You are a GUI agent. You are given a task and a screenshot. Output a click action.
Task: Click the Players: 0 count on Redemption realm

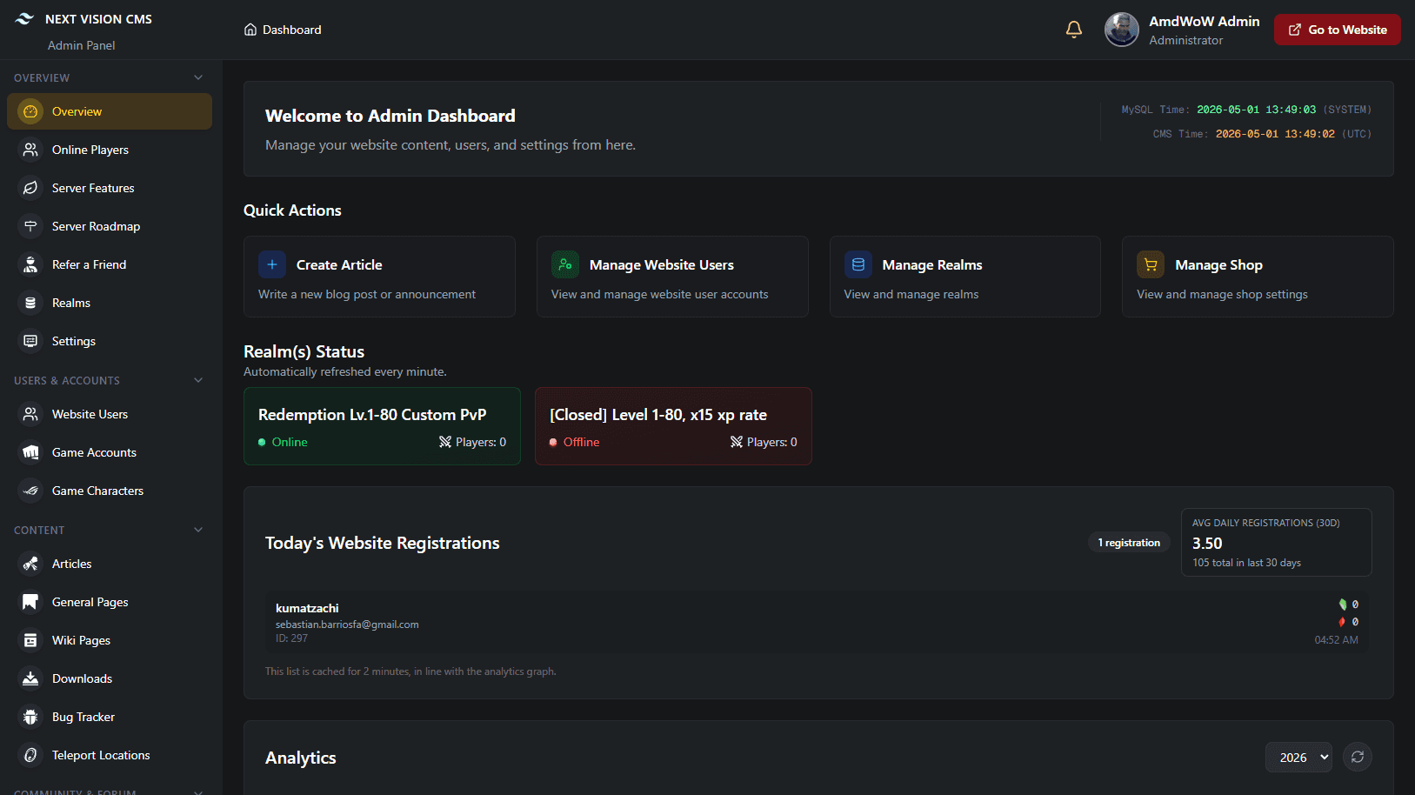(472, 442)
